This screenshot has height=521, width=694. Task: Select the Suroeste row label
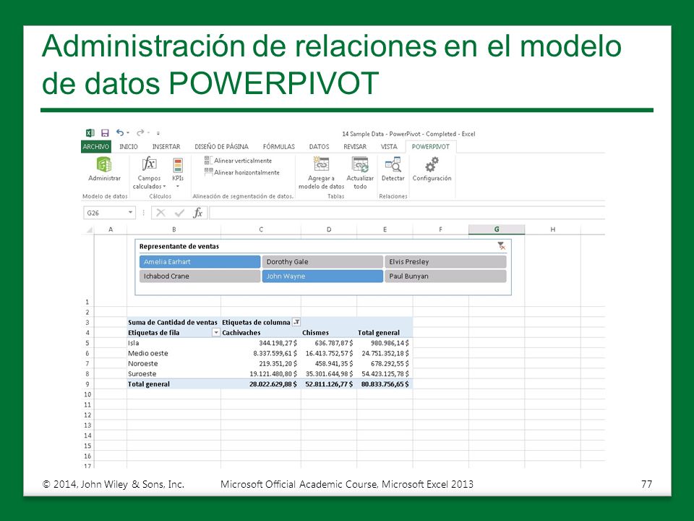coord(174,373)
